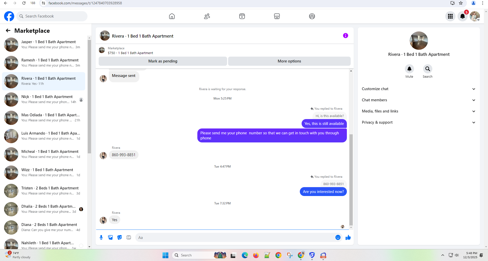488x261 pixels.
Task: Open the Nick conversation
Action: (44, 100)
